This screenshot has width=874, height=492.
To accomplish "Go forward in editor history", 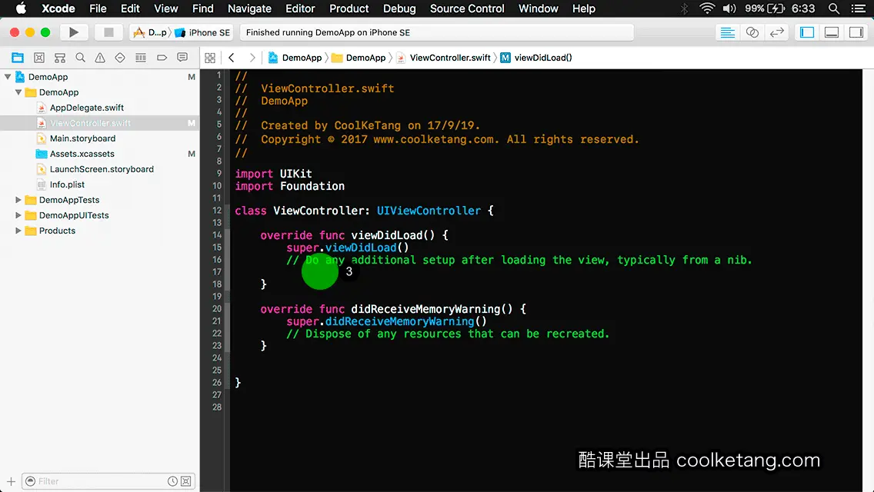I will (252, 58).
